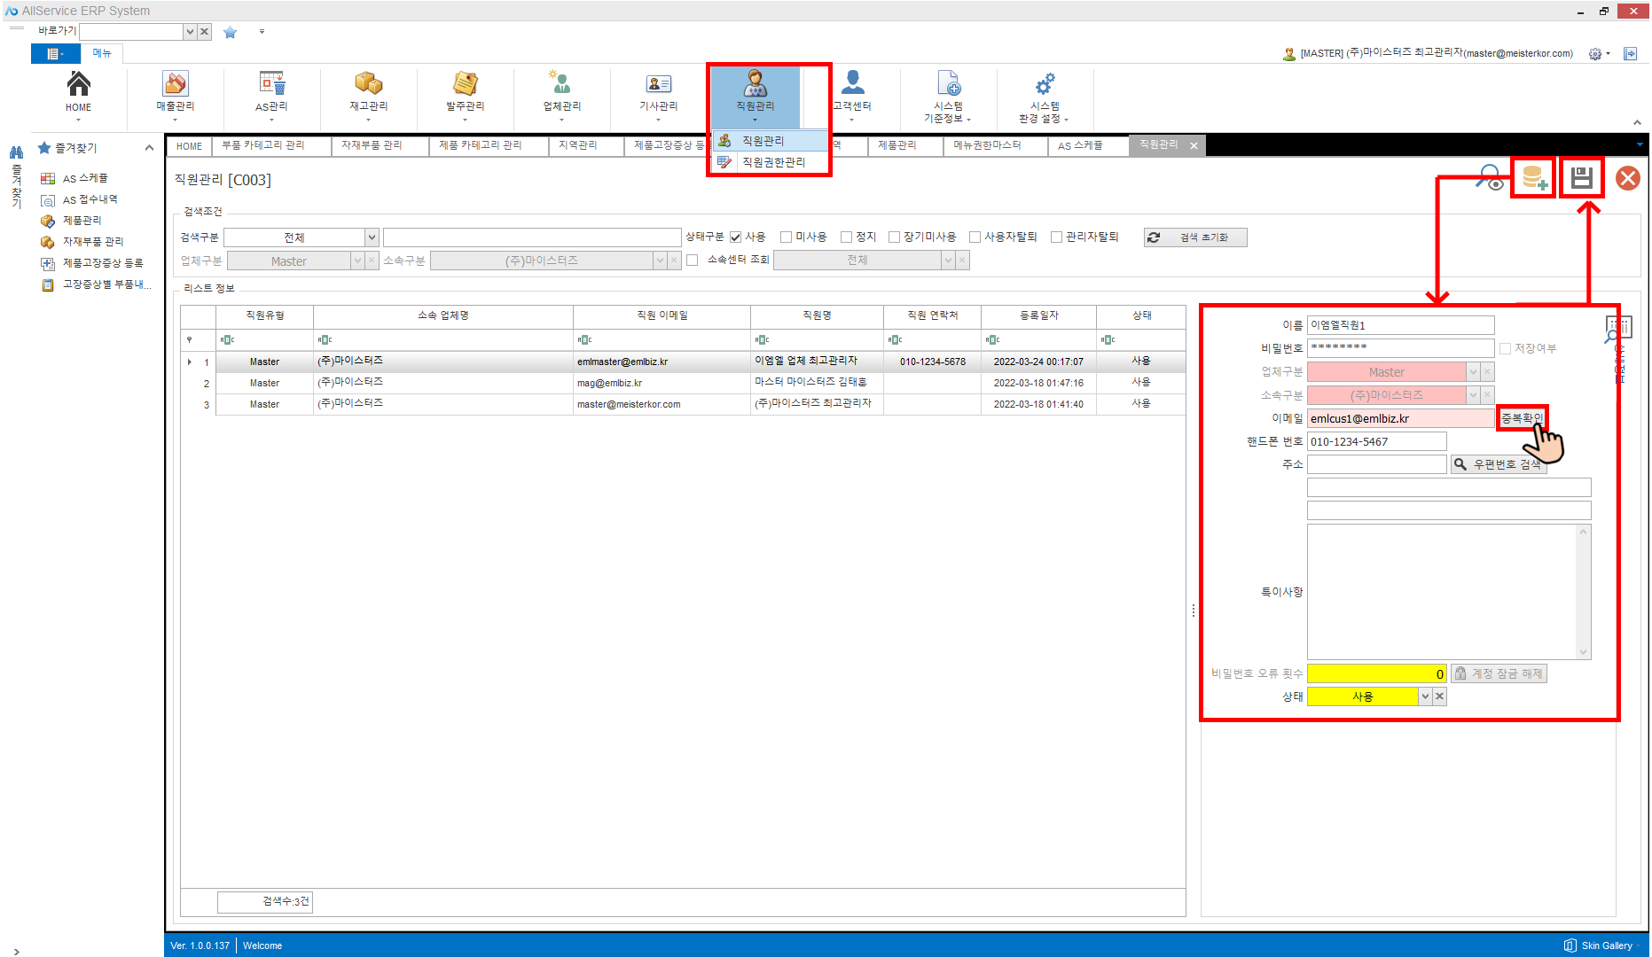Toggle the 저장여부 checkbox
This screenshot has width=1652, height=957.
pyautogui.click(x=1505, y=349)
